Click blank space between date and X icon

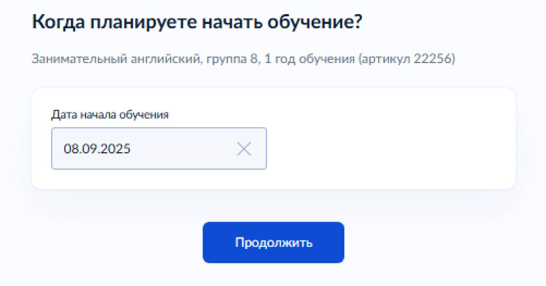185,149
